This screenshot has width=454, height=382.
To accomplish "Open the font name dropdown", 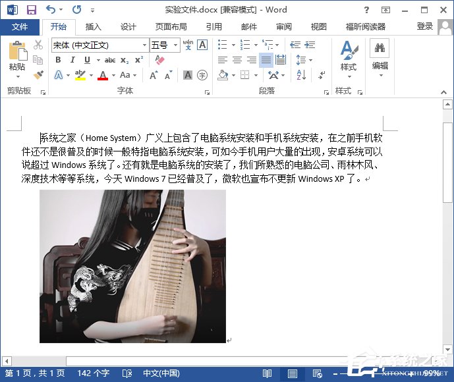I will [144, 45].
